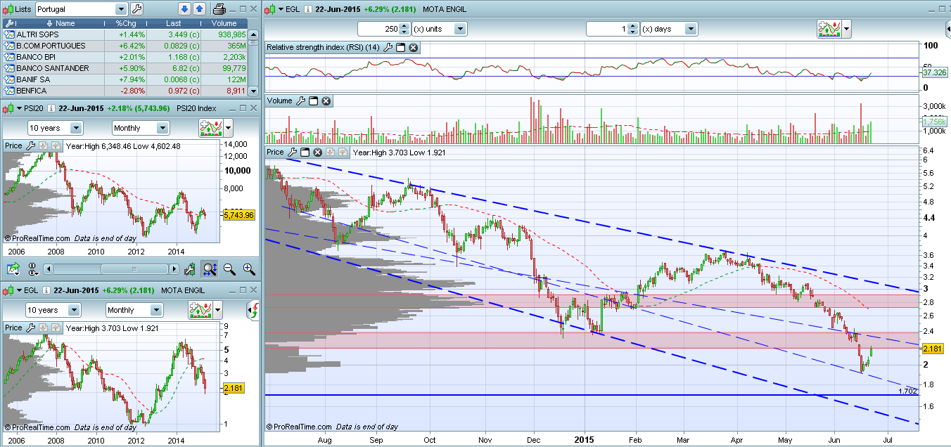Open column settings wrench in list header
Screen dimensions: 951x447
click(x=8, y=23)
